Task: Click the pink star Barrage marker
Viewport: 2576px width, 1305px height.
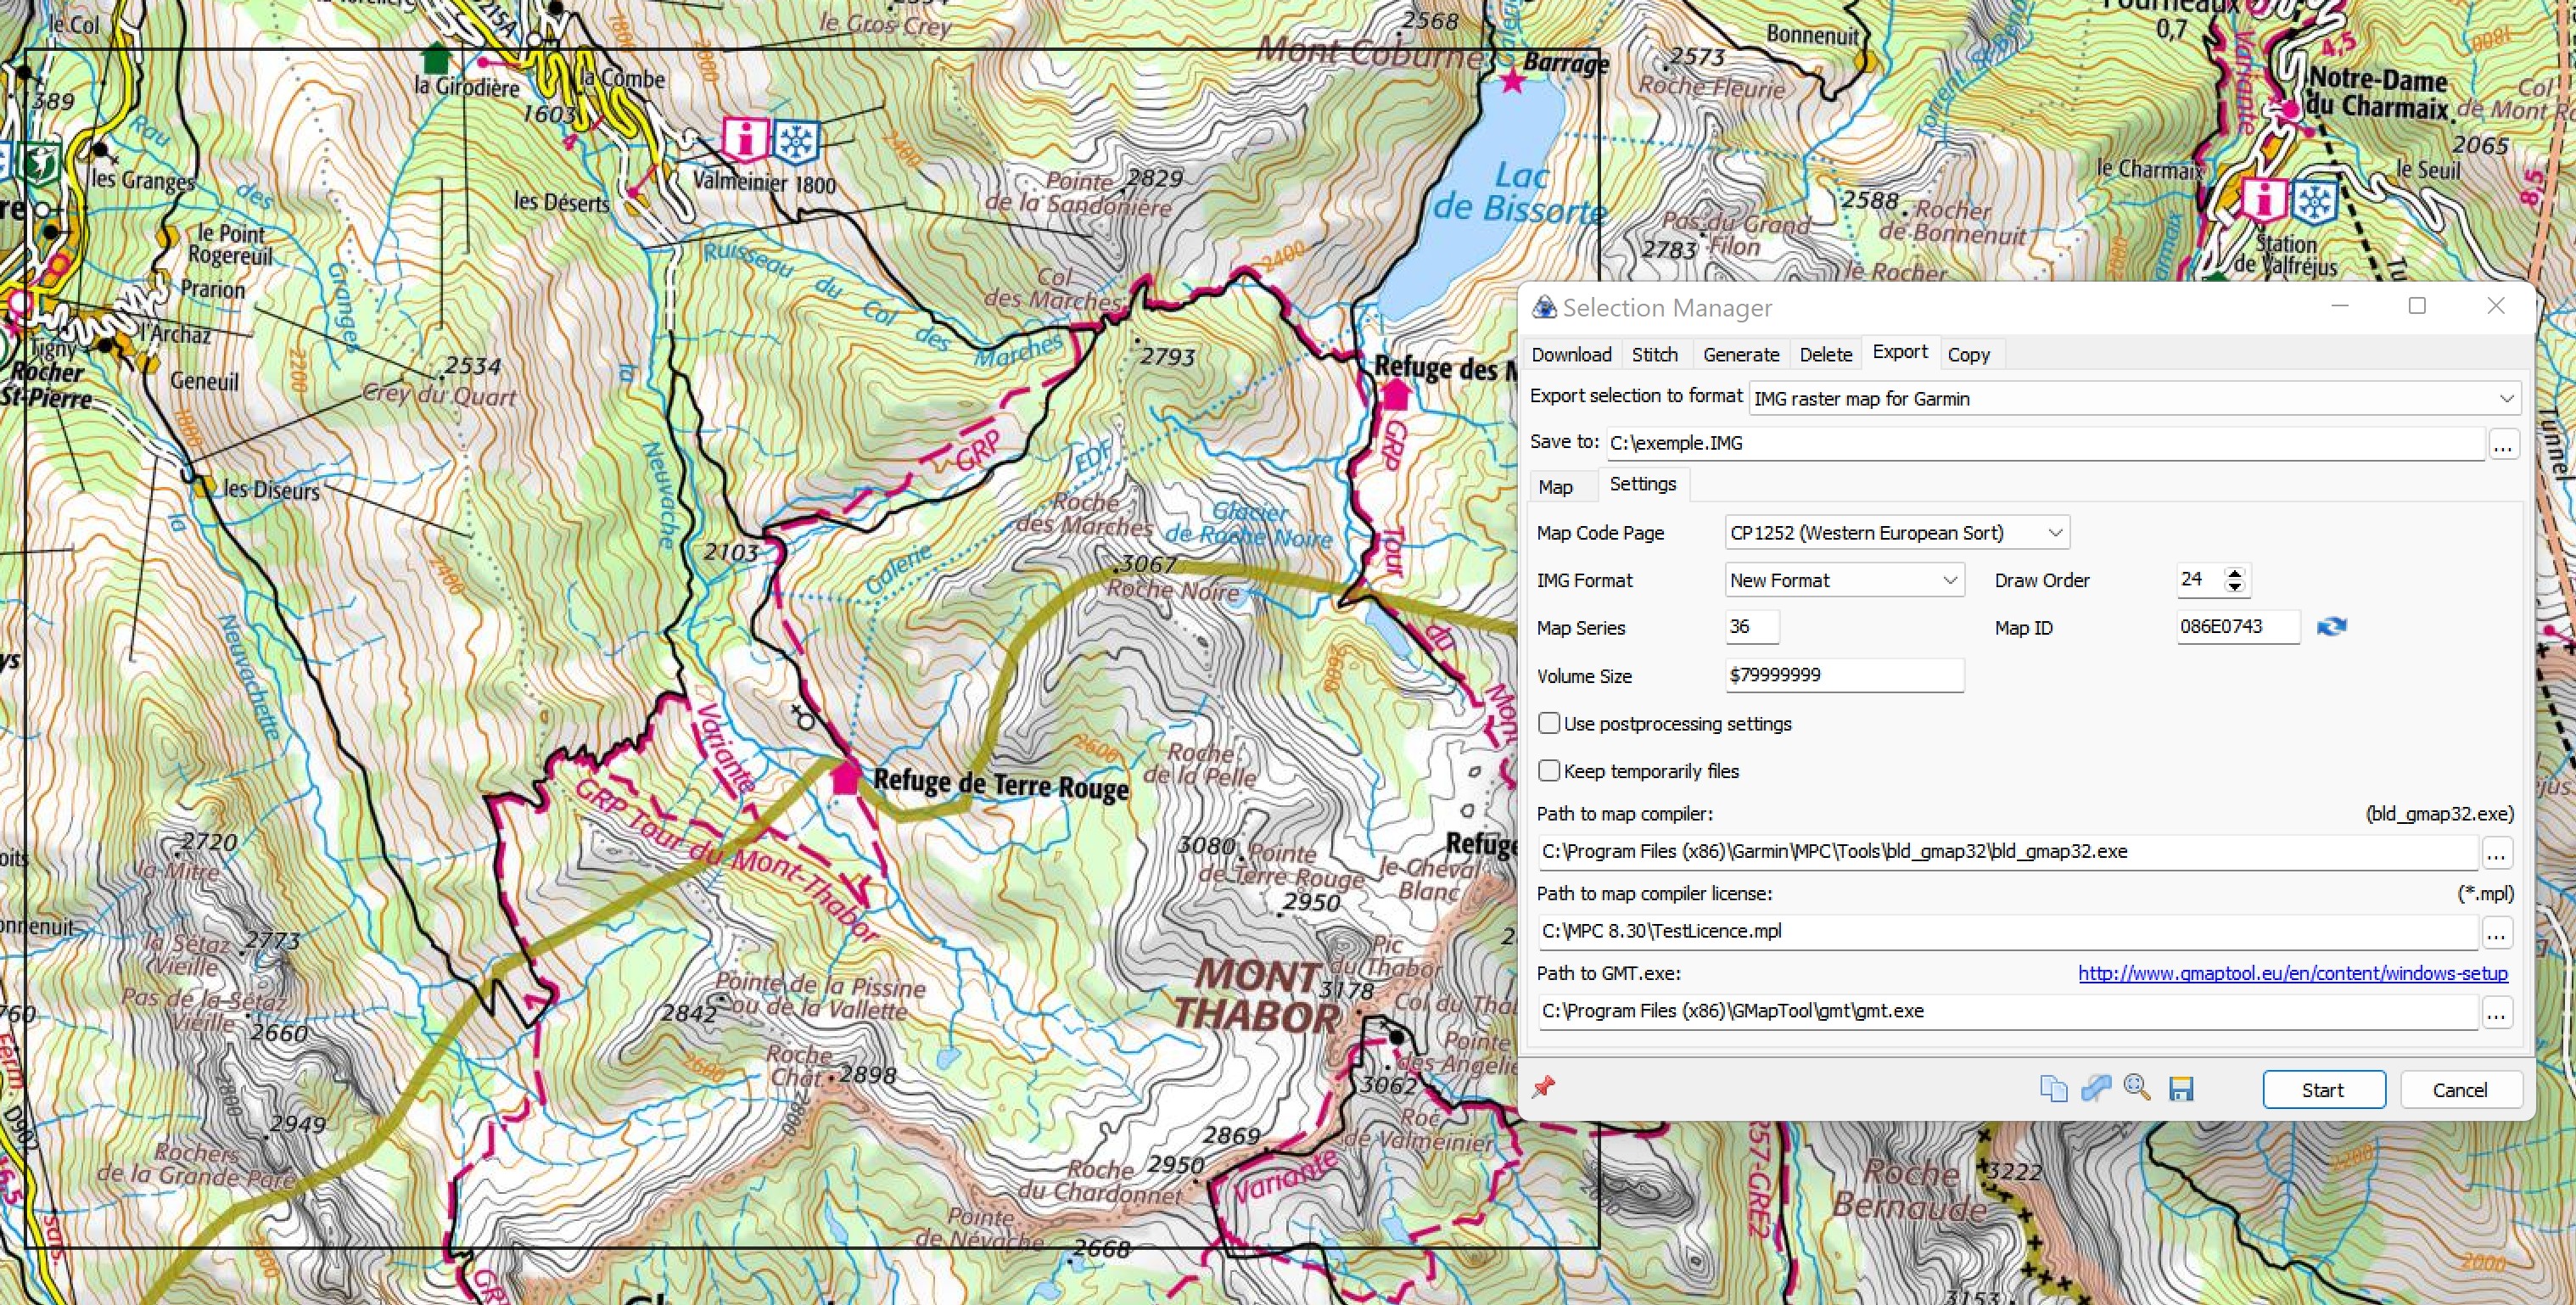Action: click(x=1512, y=80)
